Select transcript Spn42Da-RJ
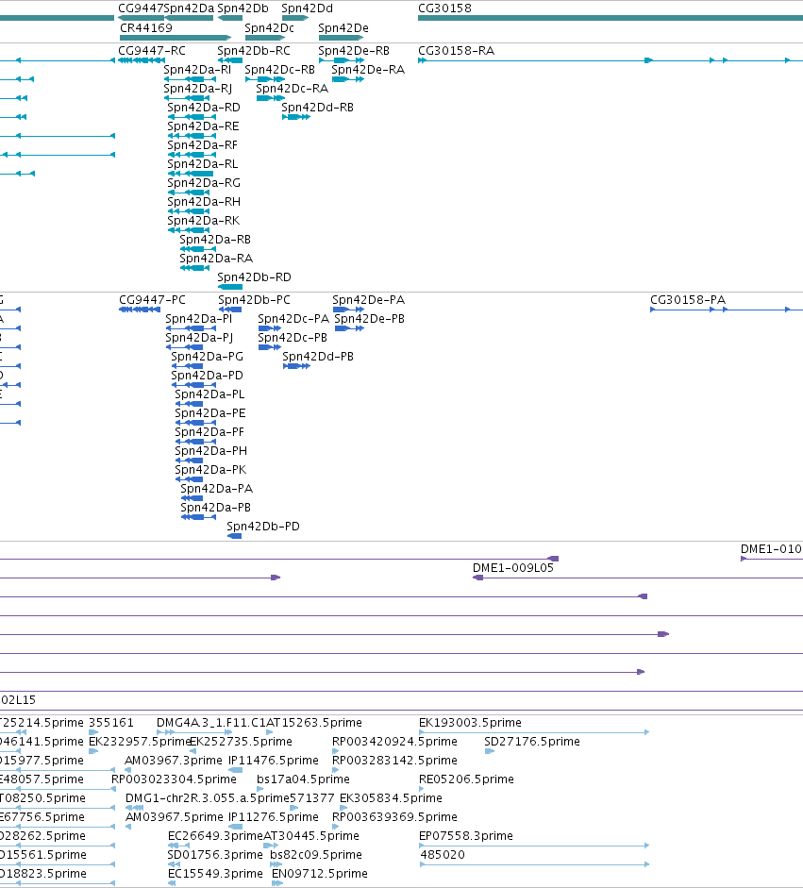The width and height of the screenshot is (803, 888). pos(197,89)
